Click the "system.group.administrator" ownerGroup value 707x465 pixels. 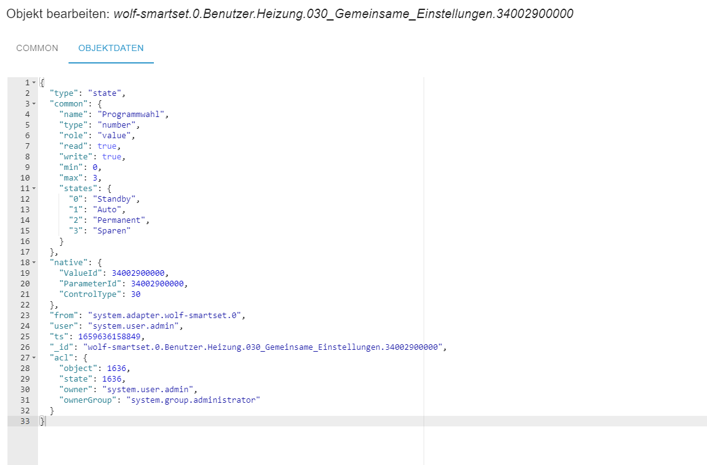194,400
